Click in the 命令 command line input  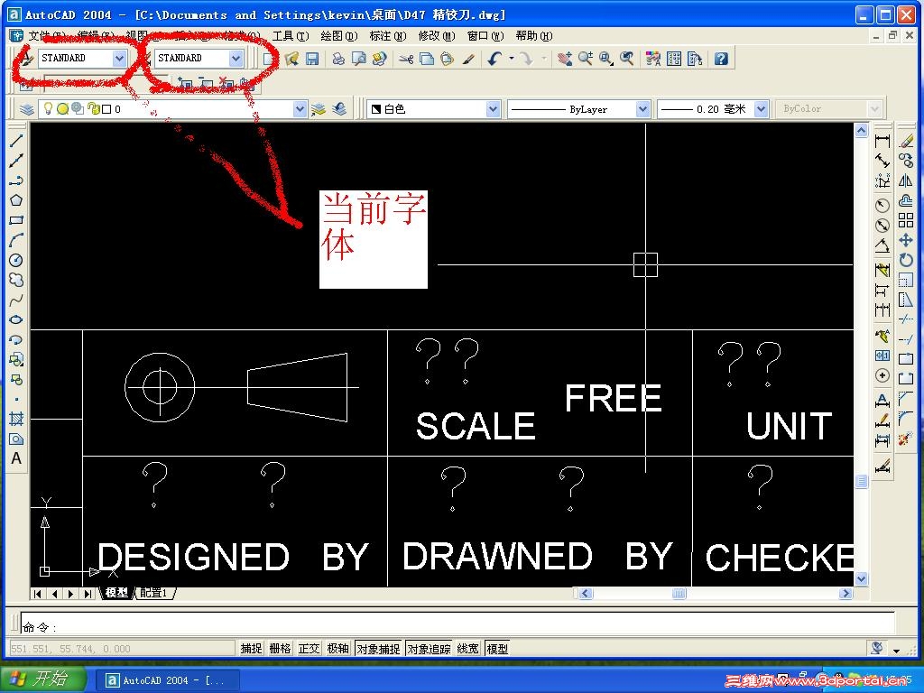tap(457, 624)
